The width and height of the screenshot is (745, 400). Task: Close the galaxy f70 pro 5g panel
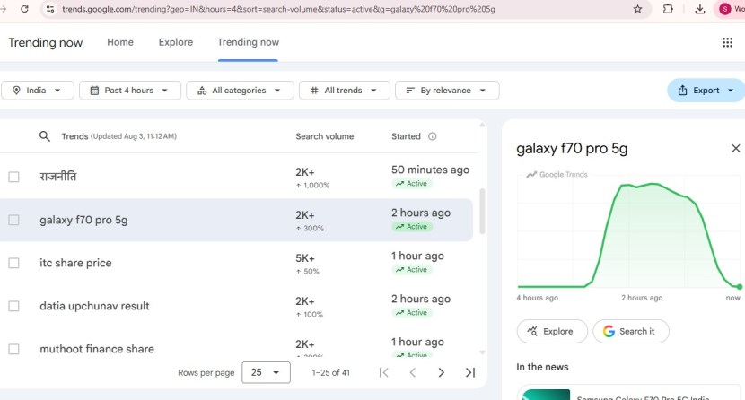[x=735, y=149]
